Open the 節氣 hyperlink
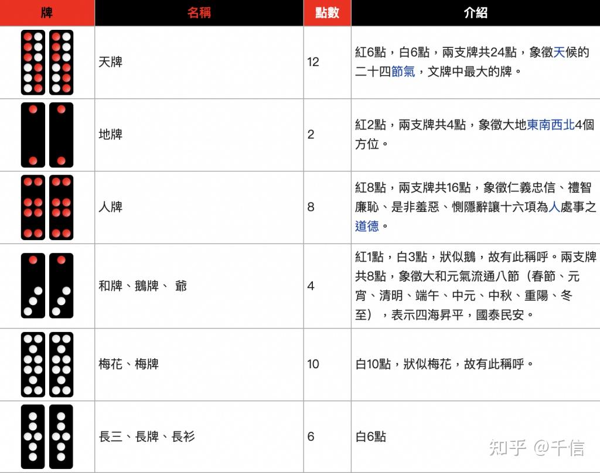Viewport: 600px width, 473px height. tap(403, 72)
